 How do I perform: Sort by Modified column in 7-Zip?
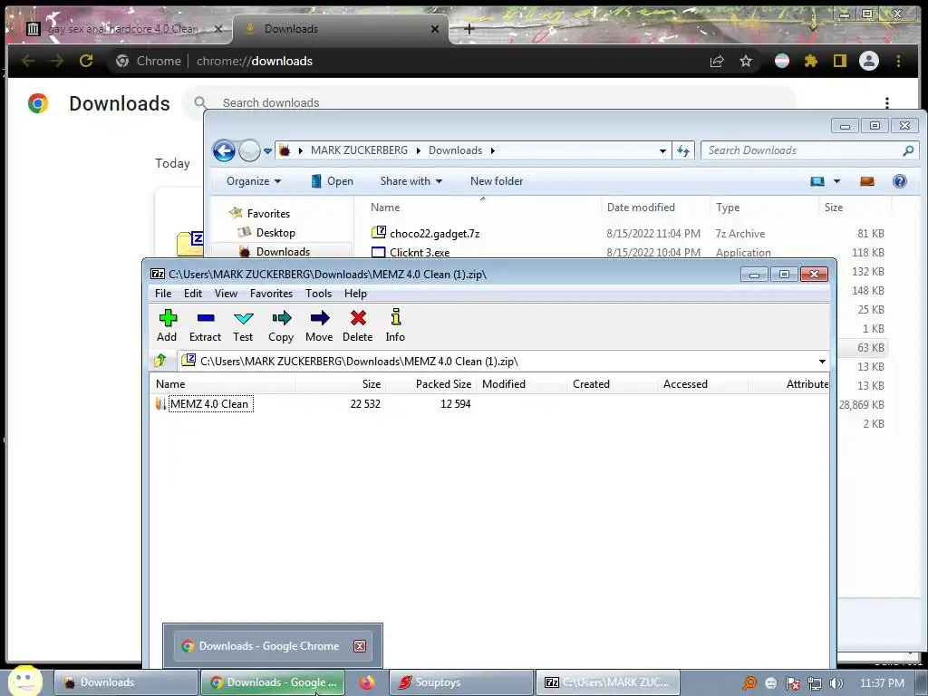pyautogui.click(x=521, y=384)
